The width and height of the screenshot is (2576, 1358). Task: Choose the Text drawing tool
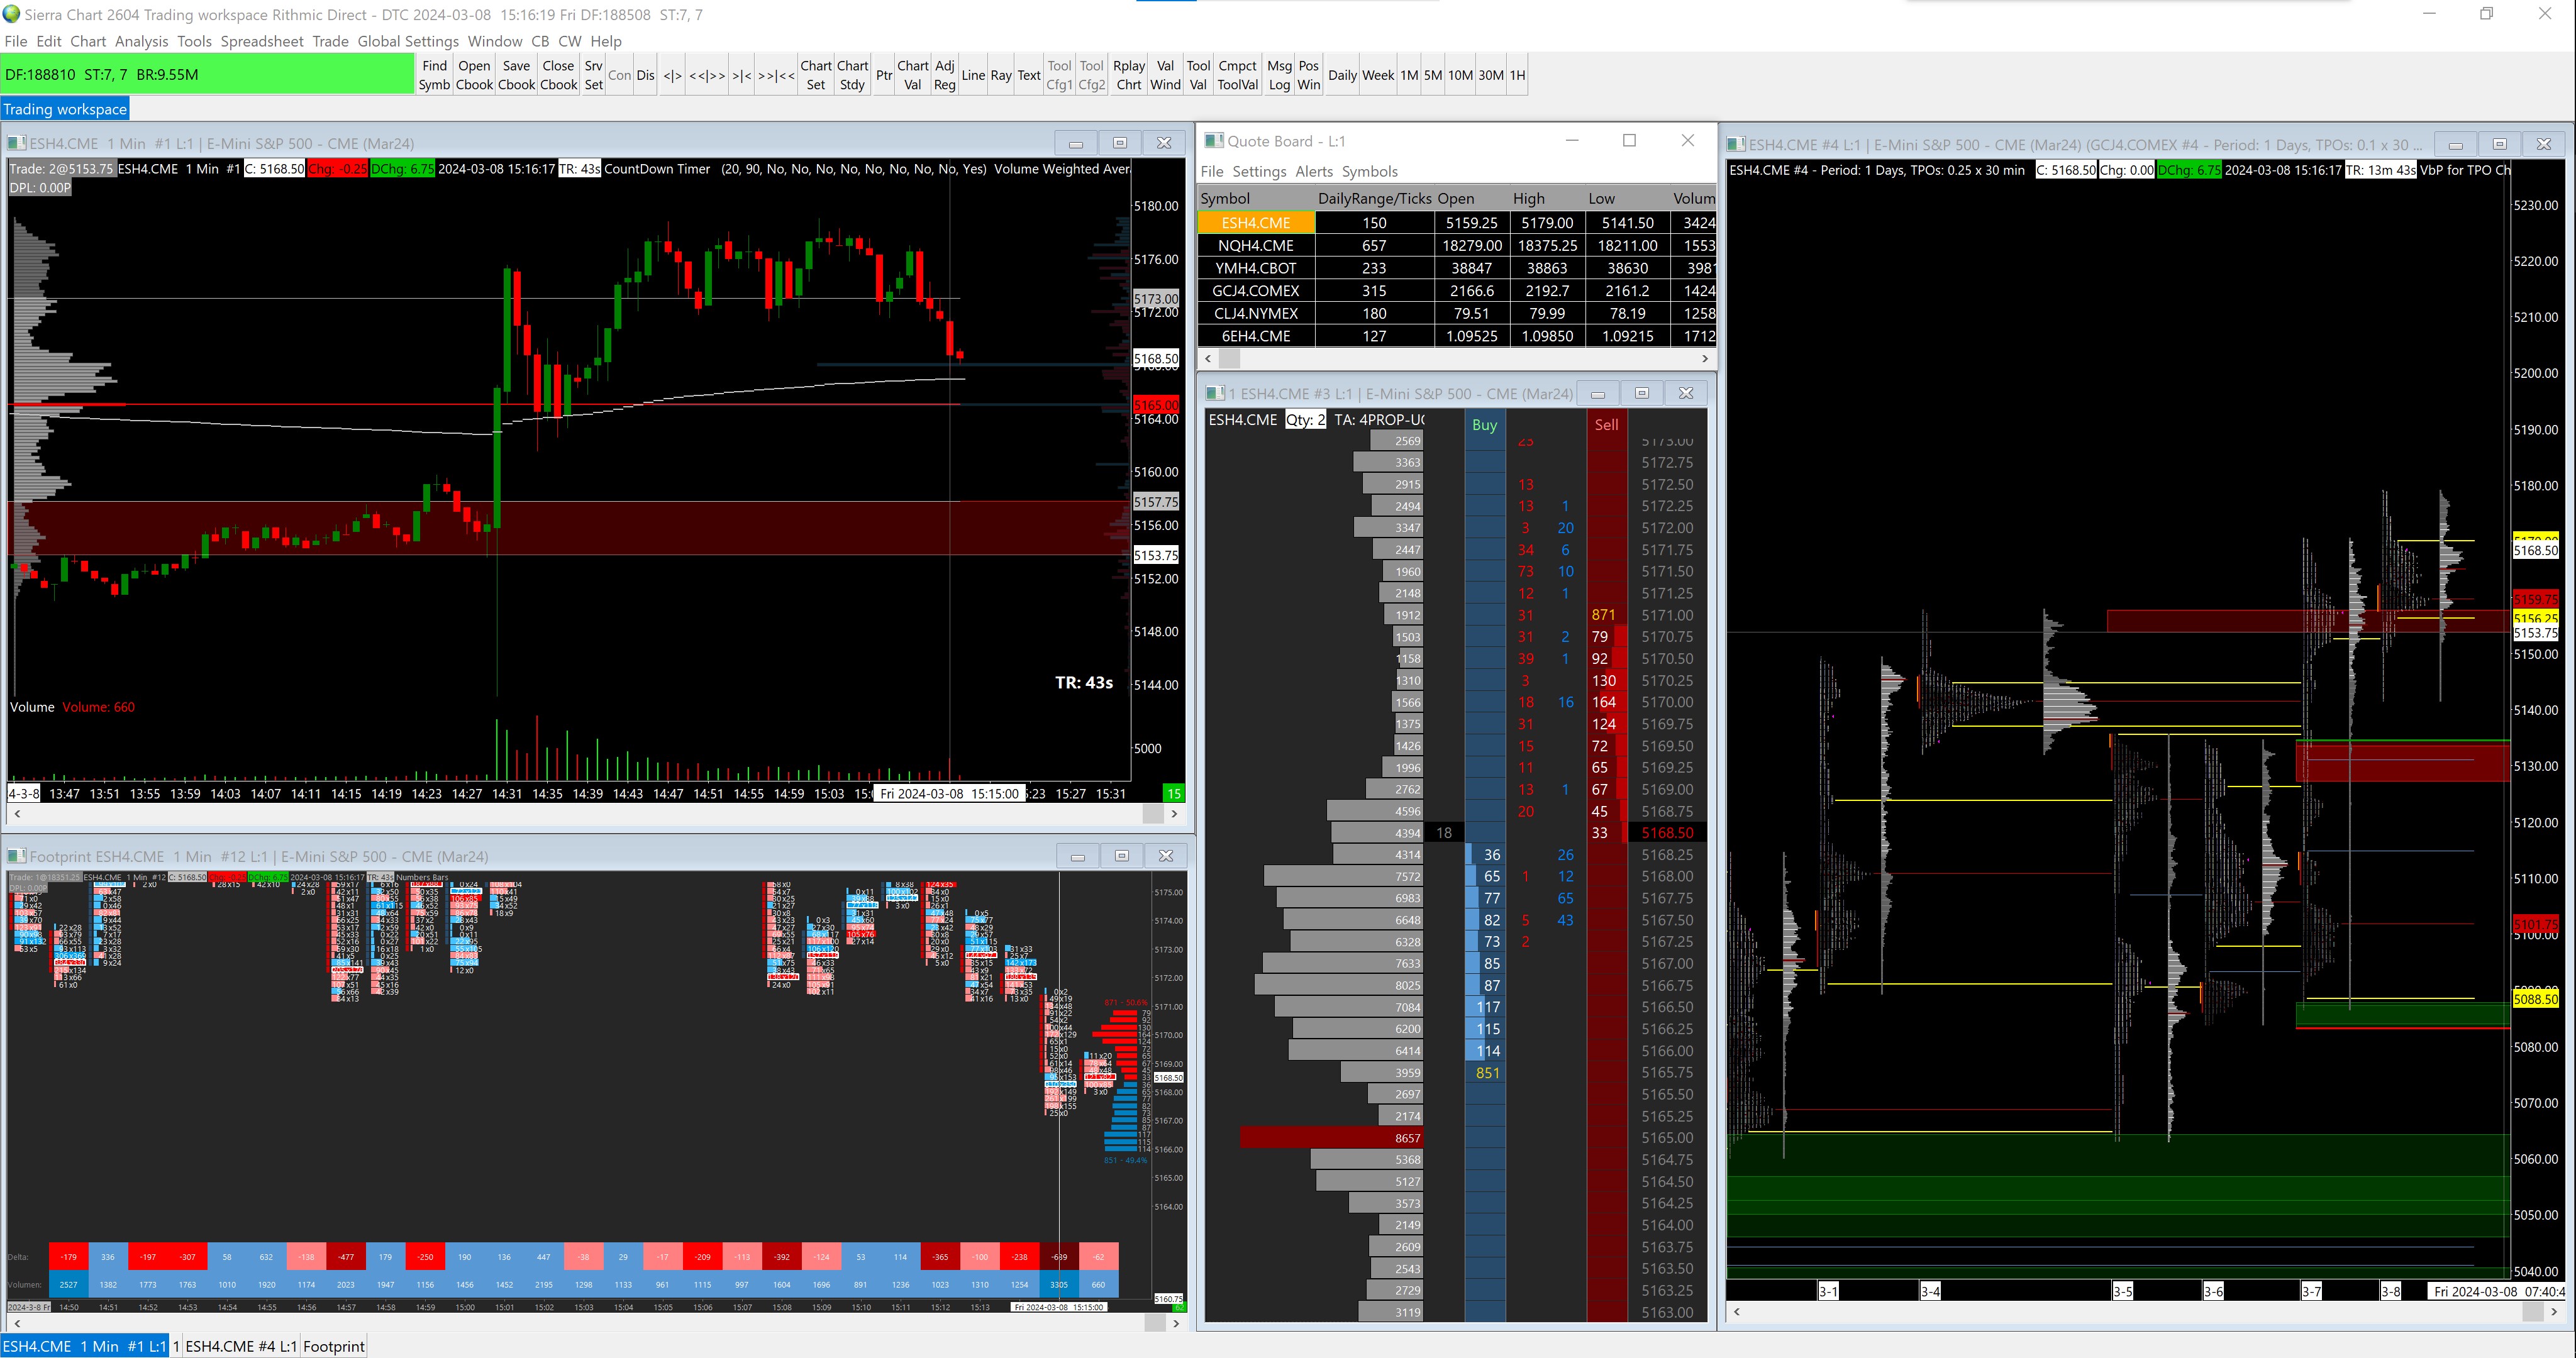click(1028, 75)
